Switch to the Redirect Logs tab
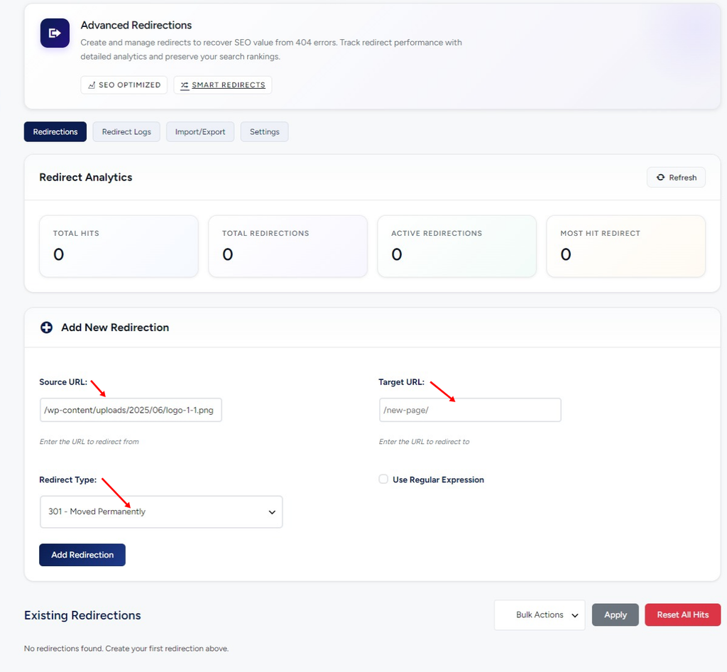Screen dimensions: 727x672 tap(126, 131)
